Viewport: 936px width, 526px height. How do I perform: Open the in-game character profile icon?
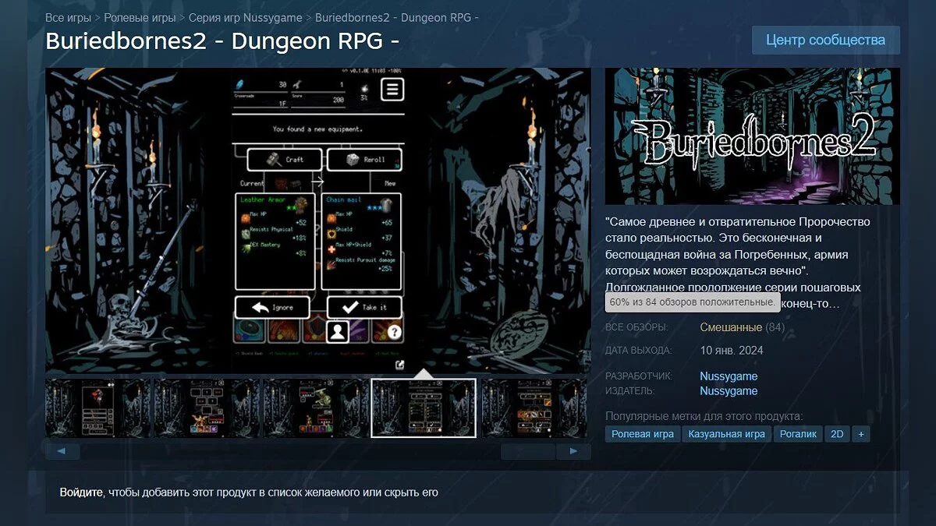337,332
